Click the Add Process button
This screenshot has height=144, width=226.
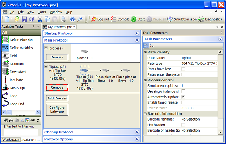[57, 98]
